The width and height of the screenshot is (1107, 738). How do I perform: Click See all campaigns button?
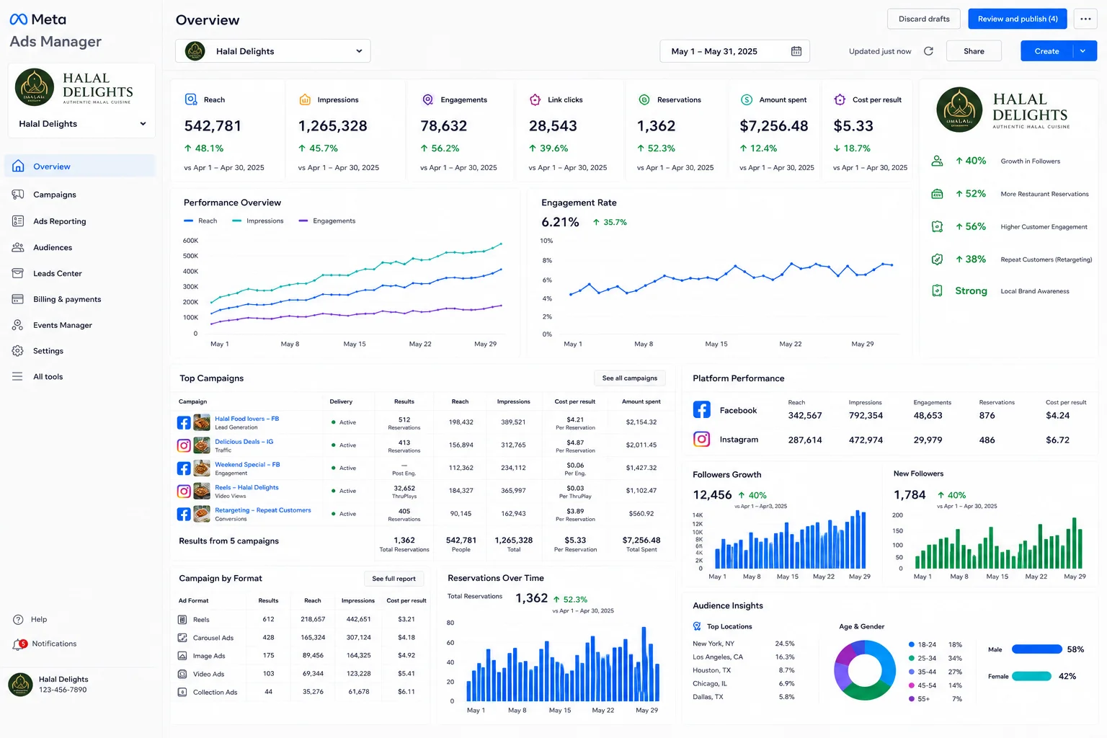(630, 378)
